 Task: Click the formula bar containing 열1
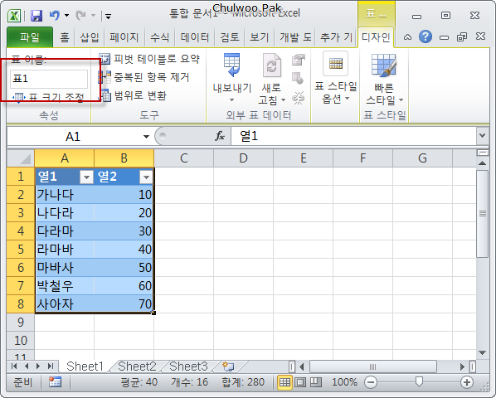point(353,137)
